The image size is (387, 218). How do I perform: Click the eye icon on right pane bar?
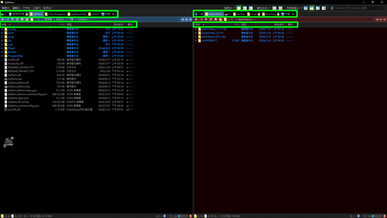[381, 19]
